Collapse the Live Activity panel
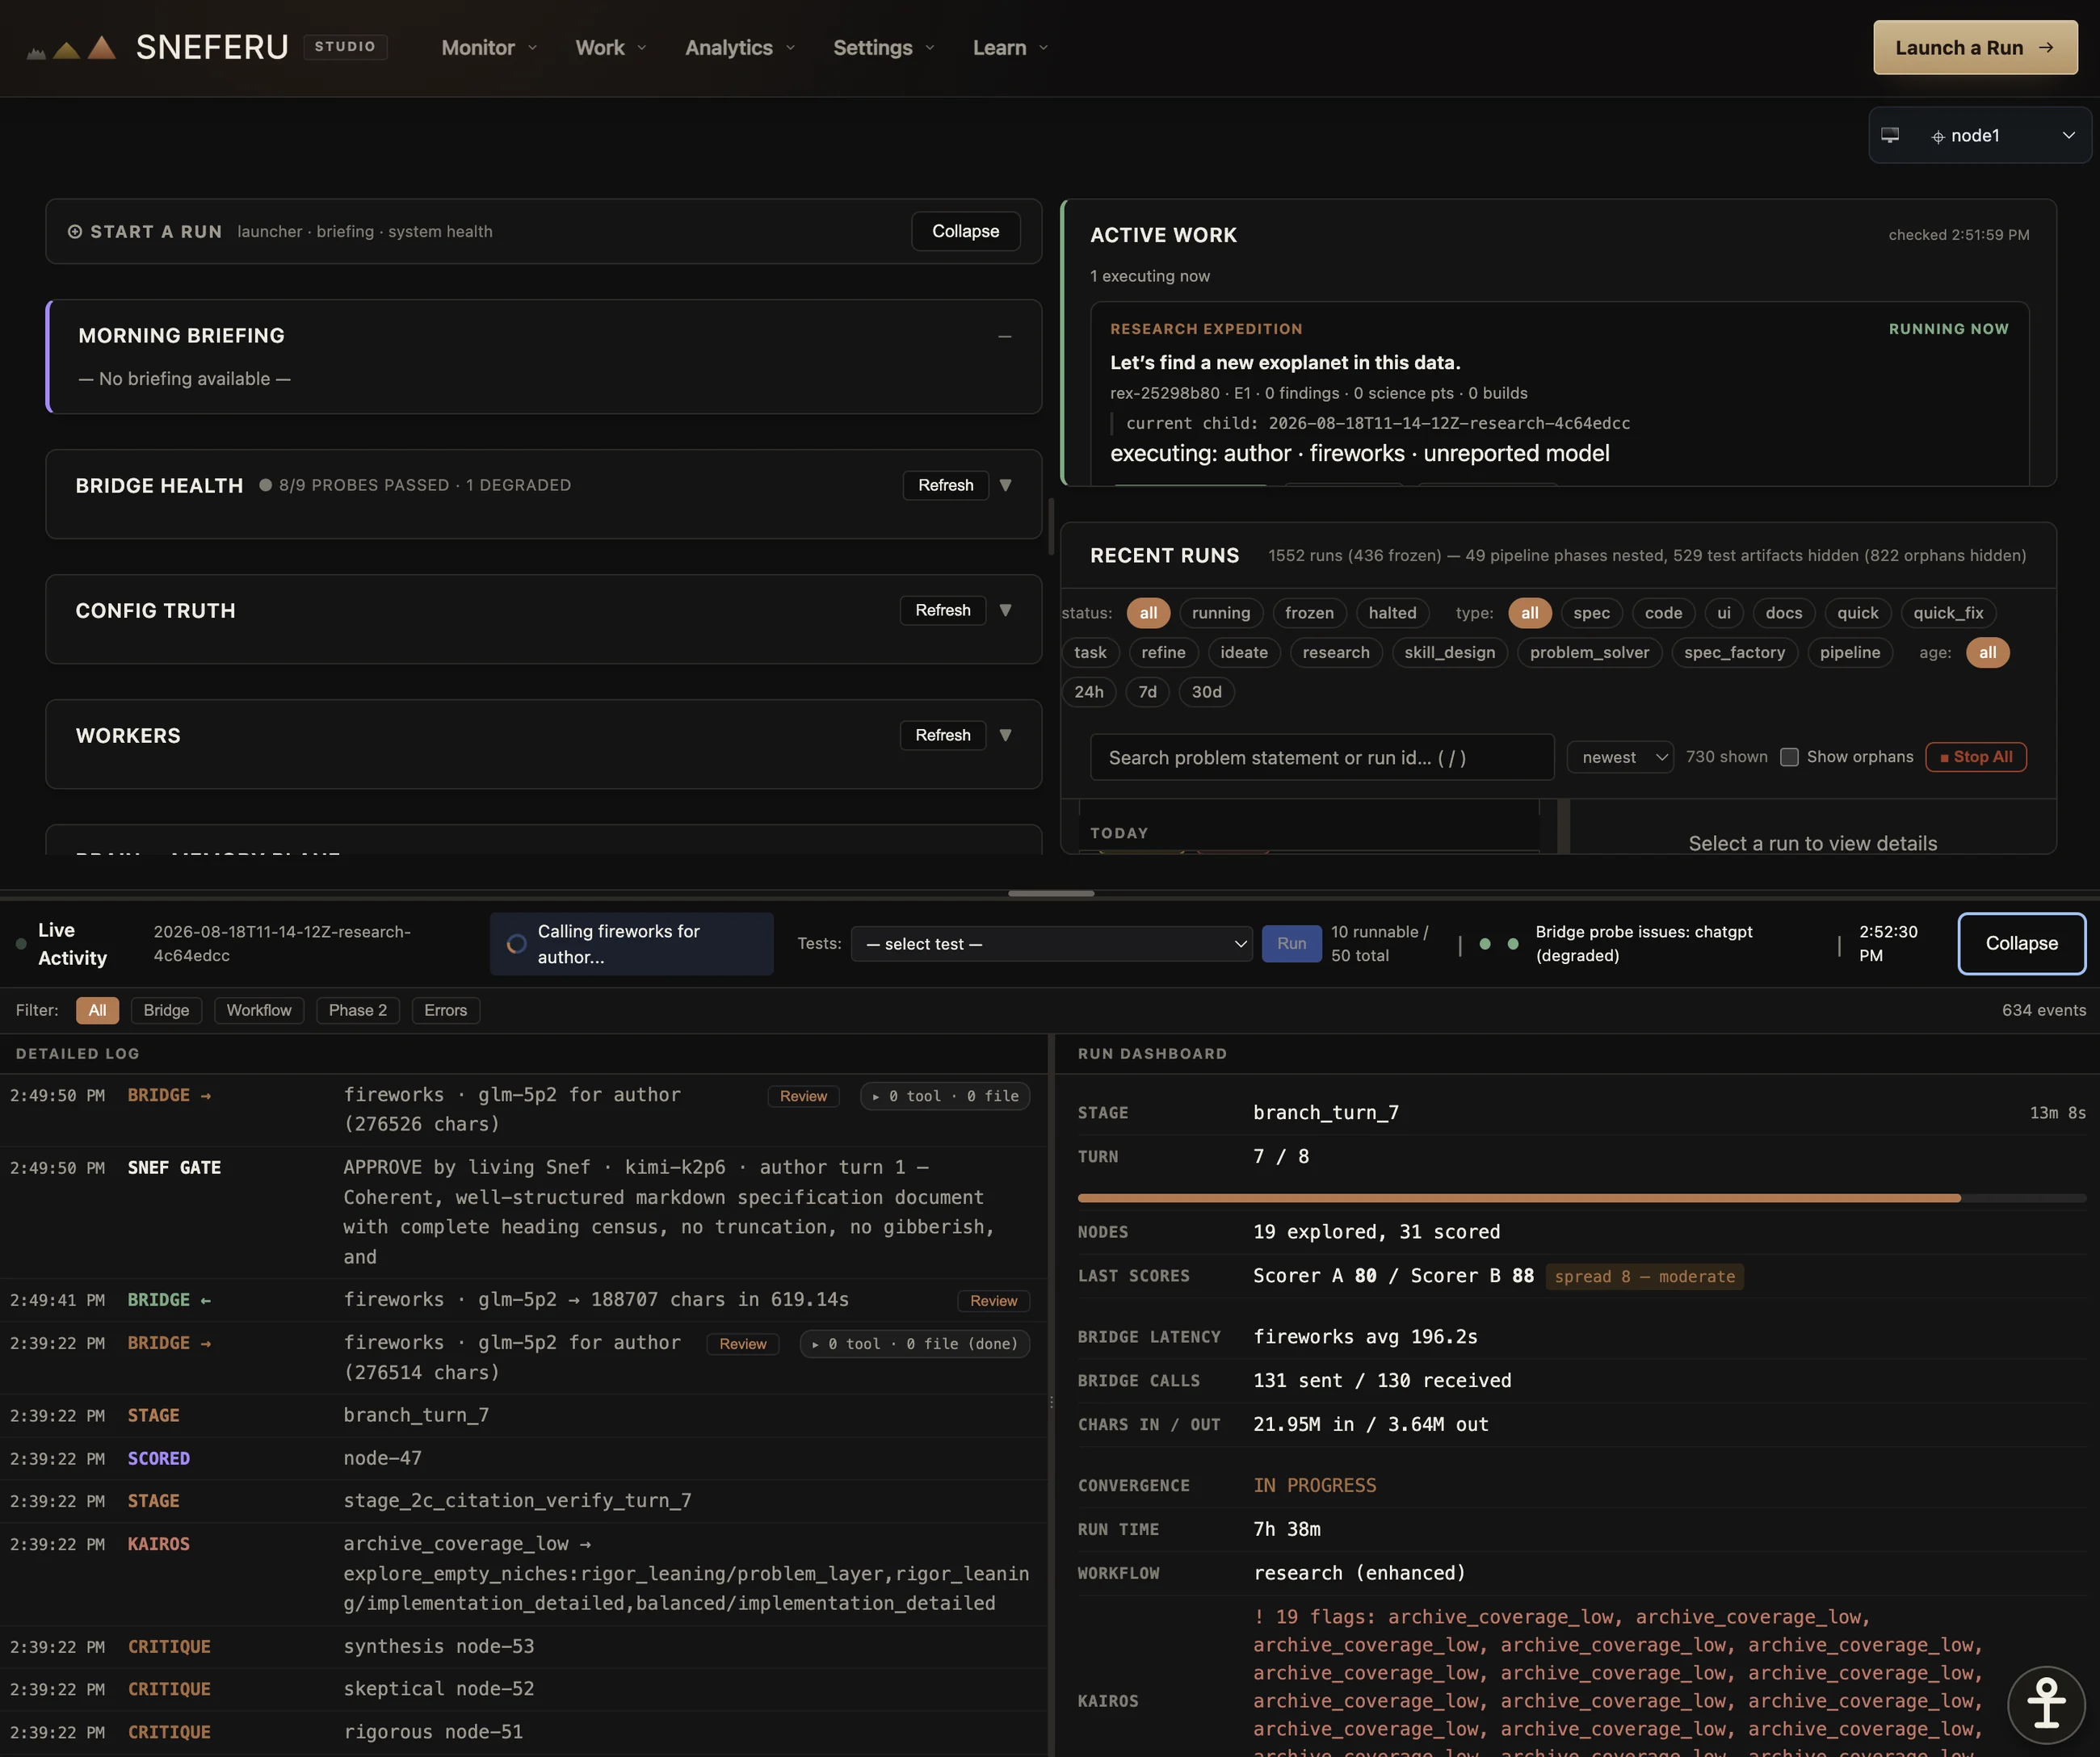Screen dimensions: 2100x1757 (x=2022, y=943)
